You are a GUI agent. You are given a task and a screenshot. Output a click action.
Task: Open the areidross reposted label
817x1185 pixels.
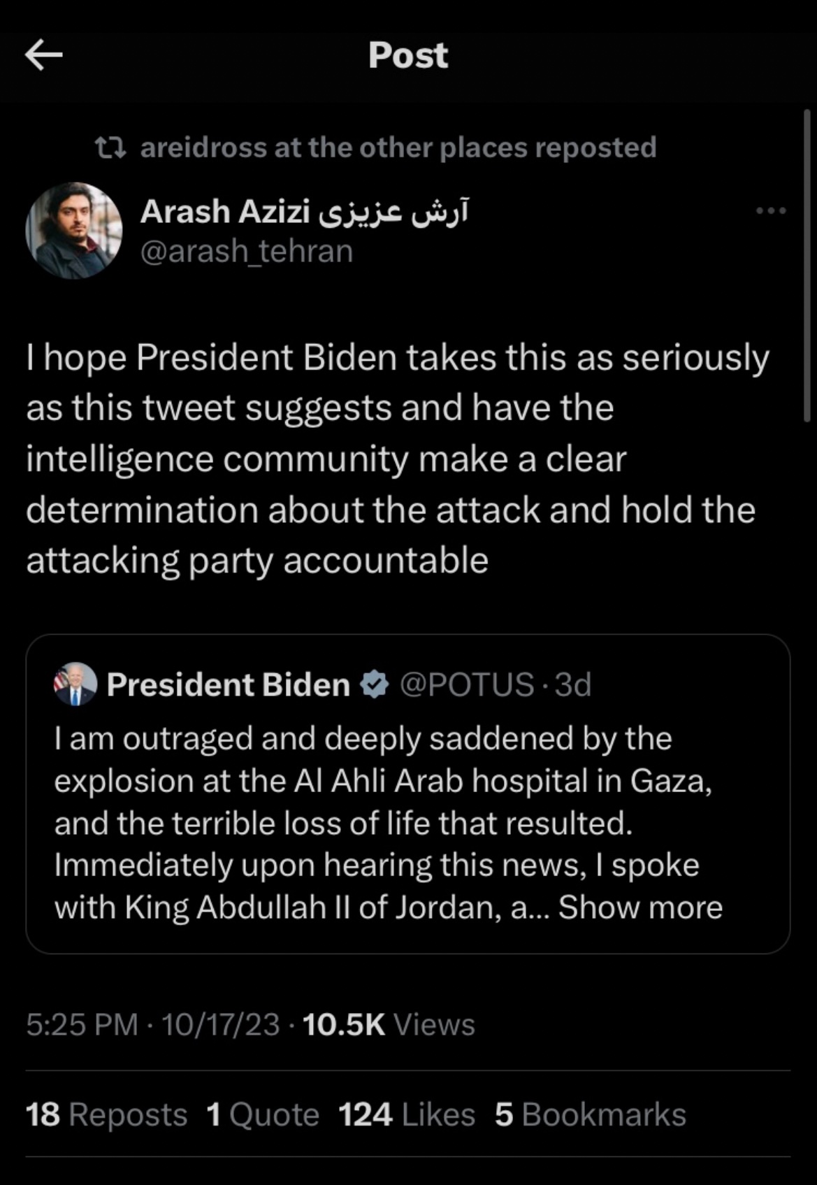tap(398, 148)
